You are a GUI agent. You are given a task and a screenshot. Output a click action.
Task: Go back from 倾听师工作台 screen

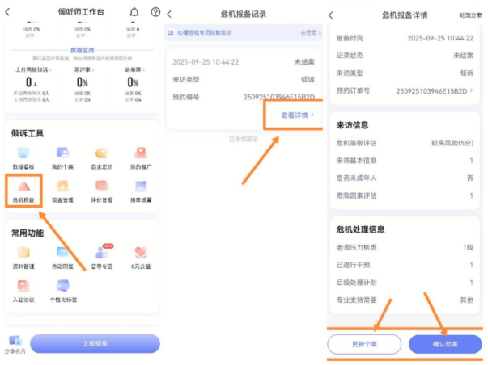pos(7,12)
